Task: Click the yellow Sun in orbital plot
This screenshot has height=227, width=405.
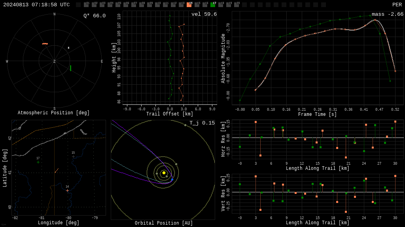Action: click(164, 173)
